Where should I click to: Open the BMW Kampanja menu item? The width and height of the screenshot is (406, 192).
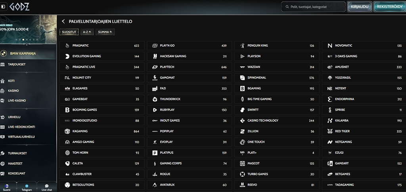28,53
